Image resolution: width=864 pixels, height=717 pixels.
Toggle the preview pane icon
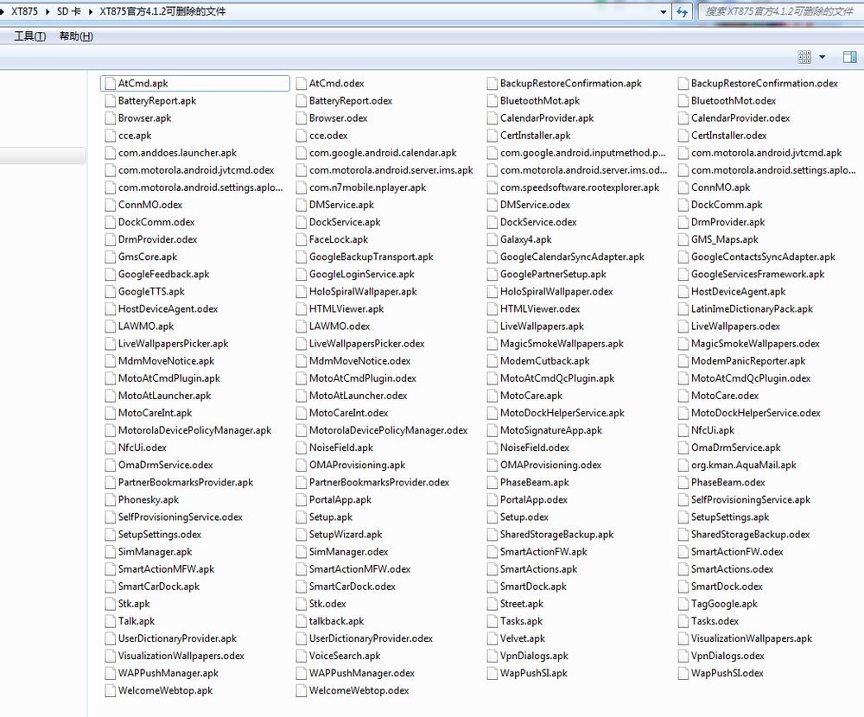coord(849,57)
